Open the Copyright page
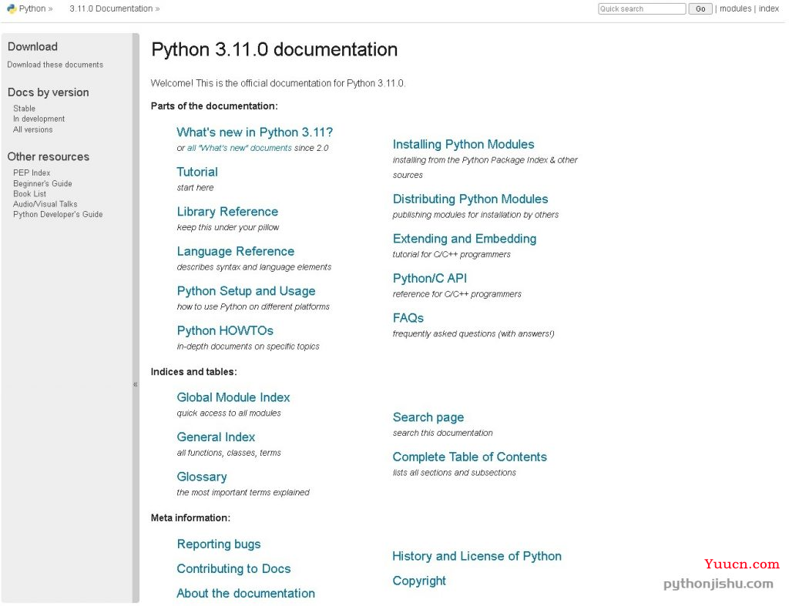The width and height of the screenshot is (789, 606). [419, 581]
